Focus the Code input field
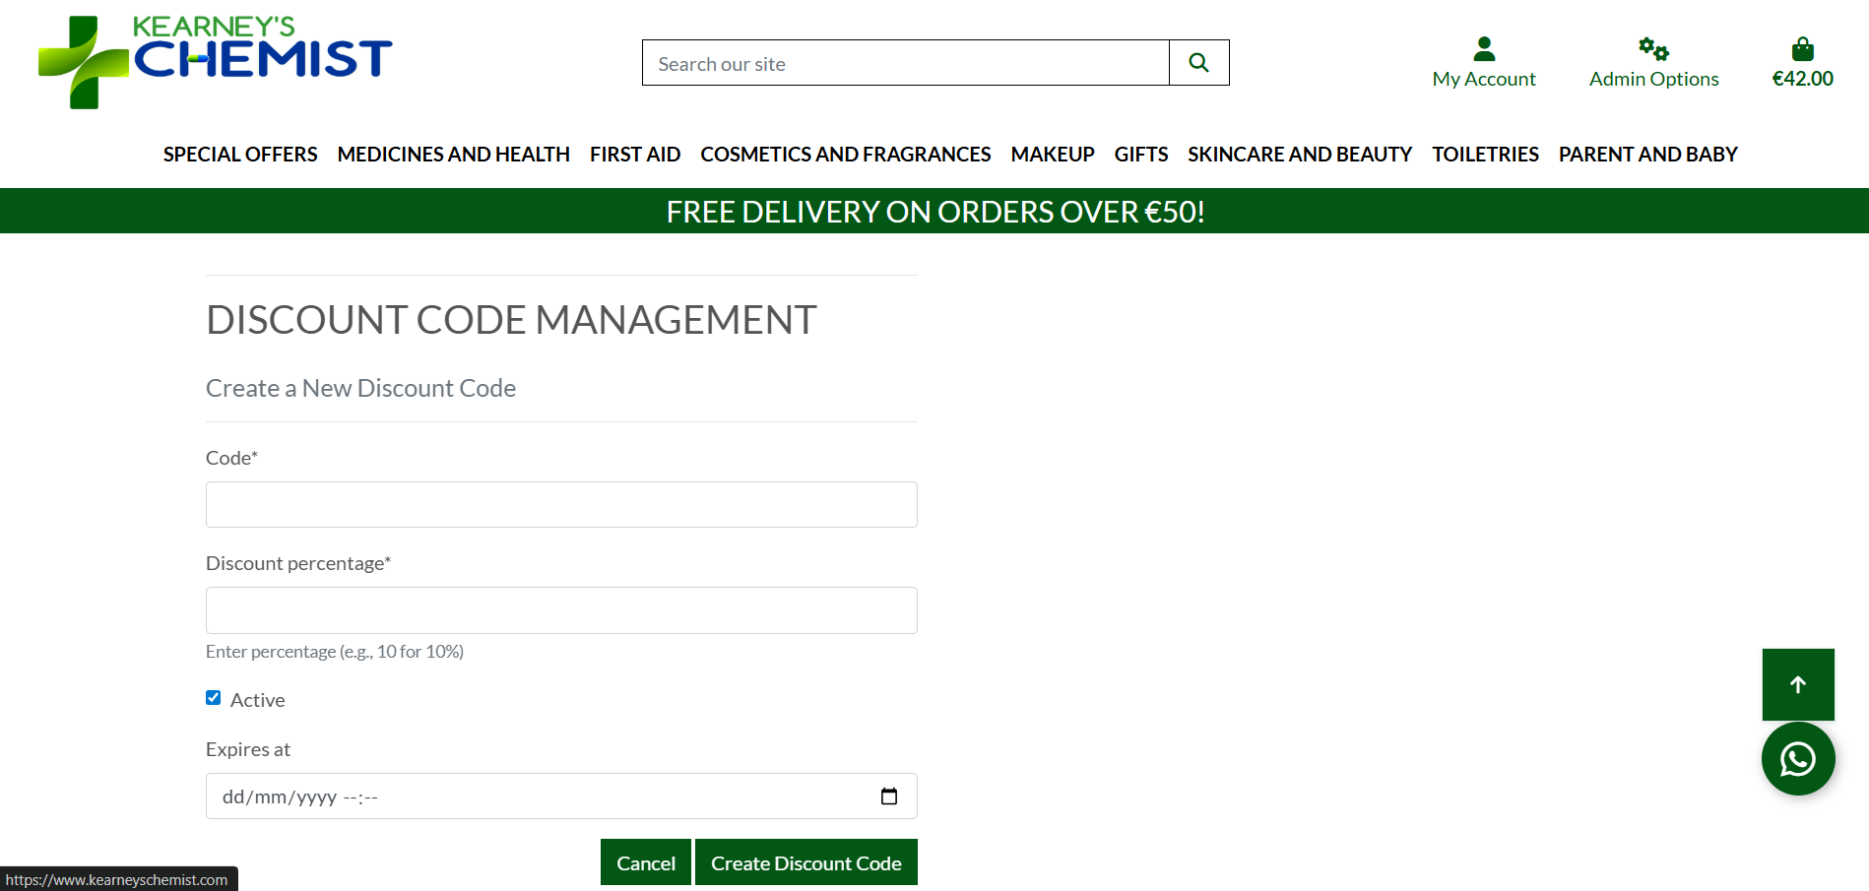This screenshot has width=1869, height=891. [x=561, y=505]
